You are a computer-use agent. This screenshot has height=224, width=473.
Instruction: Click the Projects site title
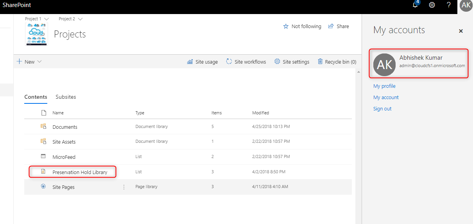[x=70, y=34]
